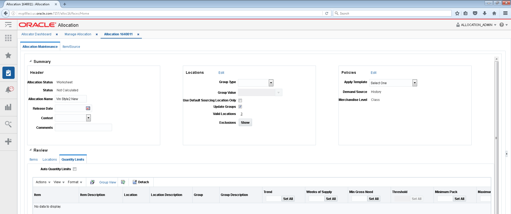Switch to the Items review tab
The image size is (511, 214).
coord(34,160)
